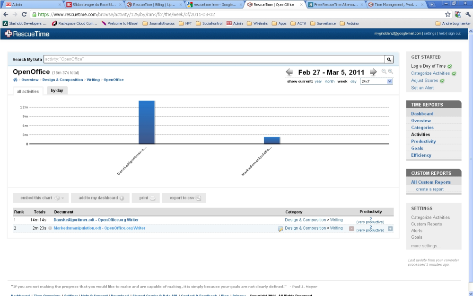Increase productivity score with plus button
This screenshot has height=296, width=473.
(x=390, y=229)
